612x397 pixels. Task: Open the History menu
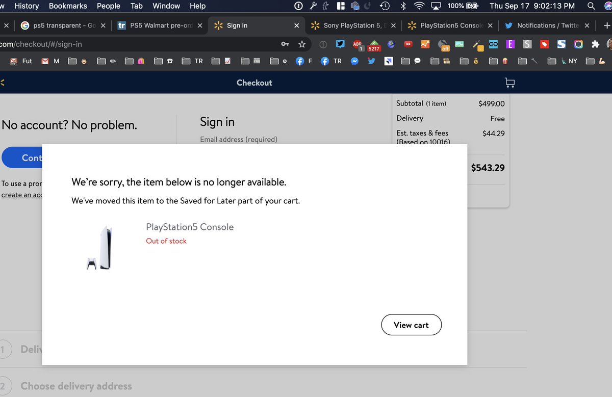[x=27, y=6]
